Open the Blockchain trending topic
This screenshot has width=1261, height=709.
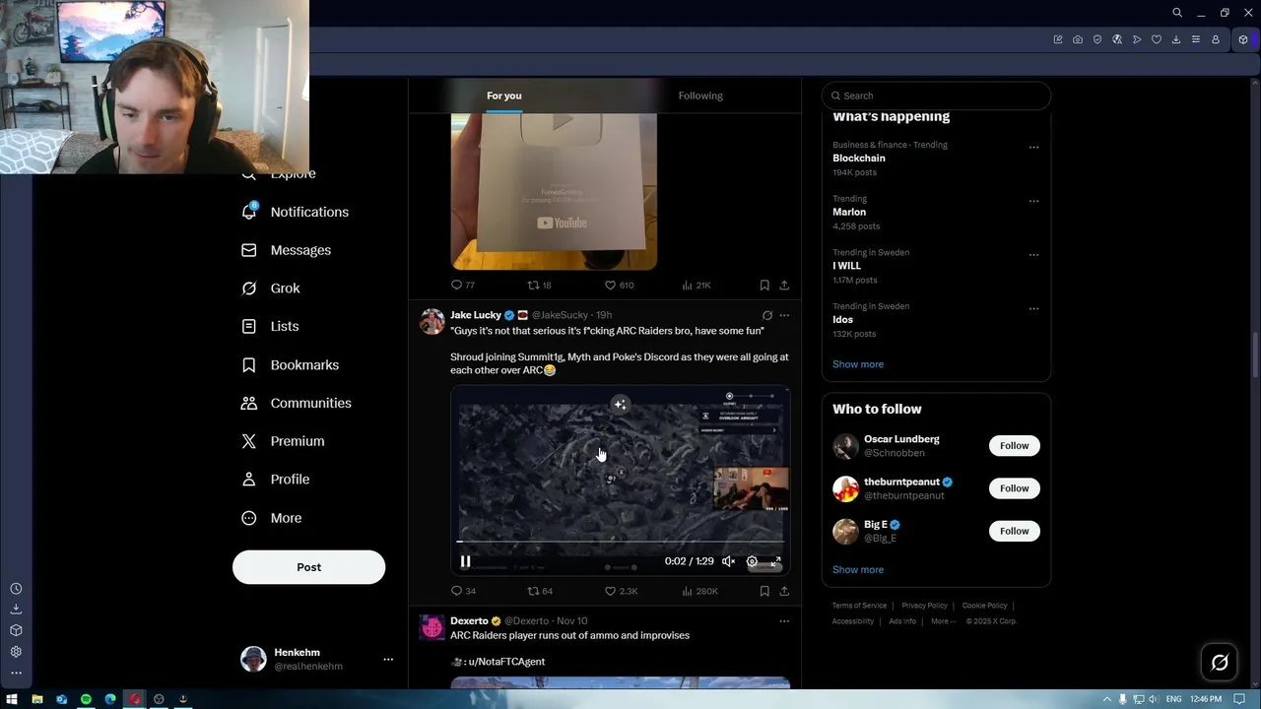pyautogui.click(x=859, y=158)
